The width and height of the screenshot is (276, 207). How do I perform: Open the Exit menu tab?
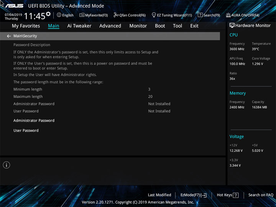coord(194,26)
